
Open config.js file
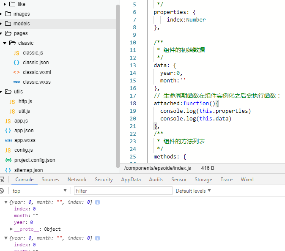click(x=24, y=150)
